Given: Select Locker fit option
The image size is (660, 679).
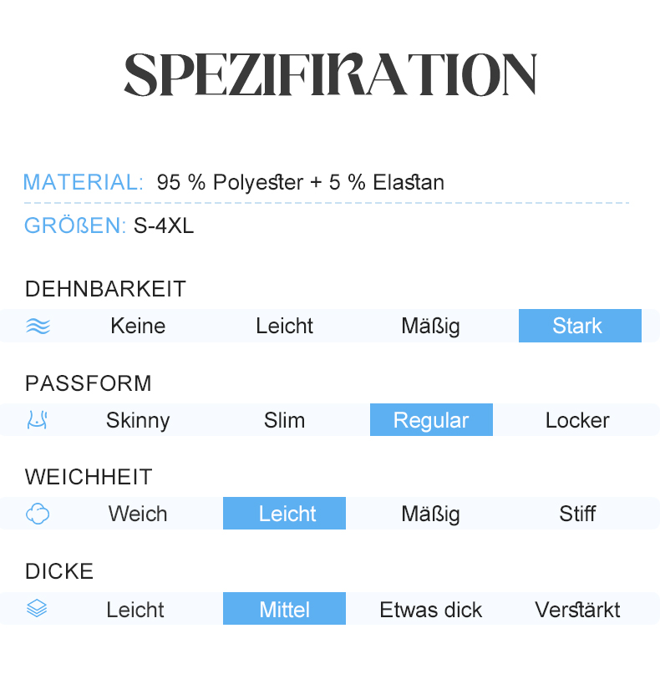Looking at the screenshot, I should [x=577, y=420].
